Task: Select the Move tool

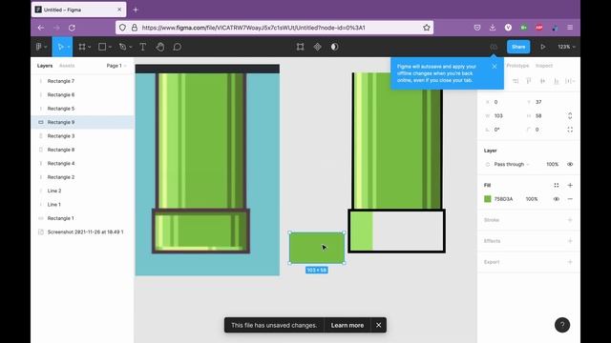Action: point(60,47)
